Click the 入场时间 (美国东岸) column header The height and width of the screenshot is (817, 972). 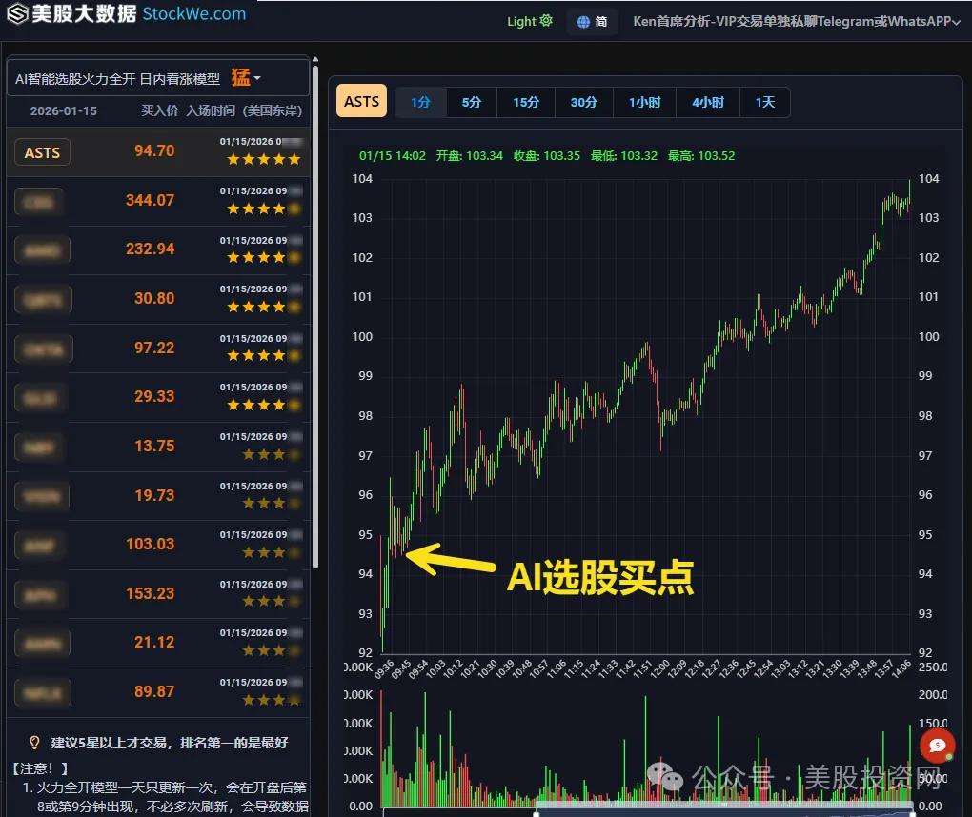point(244,110)
